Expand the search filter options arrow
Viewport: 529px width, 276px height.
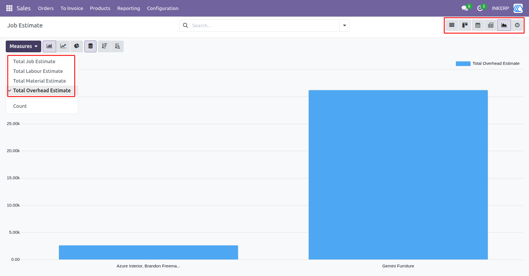(345, 25)
